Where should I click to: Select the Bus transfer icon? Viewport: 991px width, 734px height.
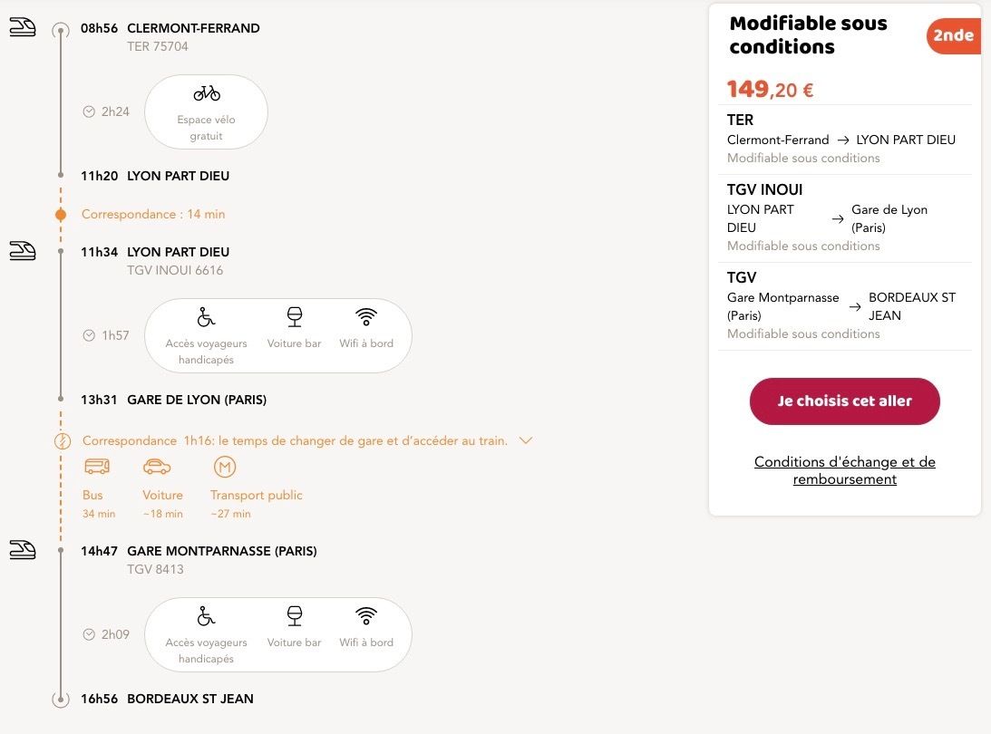pyautogui.click(x=97, y=467)
